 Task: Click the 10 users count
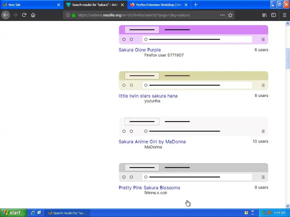[x=261, y=141]
